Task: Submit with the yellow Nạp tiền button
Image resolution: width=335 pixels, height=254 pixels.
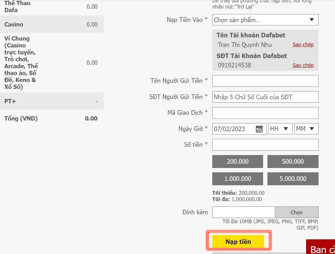Action: tap(238, 241)
